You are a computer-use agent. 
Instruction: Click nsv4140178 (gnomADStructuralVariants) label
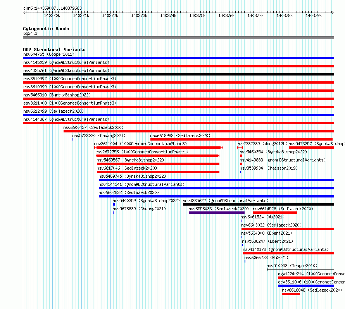[286, 249]
